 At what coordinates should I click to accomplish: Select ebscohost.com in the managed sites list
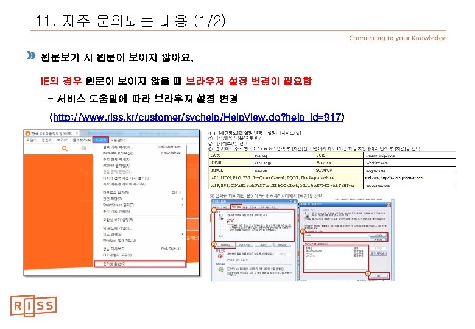[x=314, y=251]
